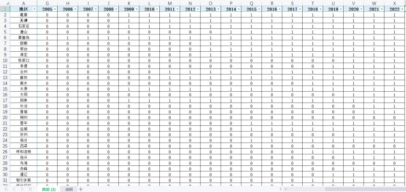Select the cell containing 秦皇岛
This screenshot has height=192, width=406.
[x=24, y=38]
